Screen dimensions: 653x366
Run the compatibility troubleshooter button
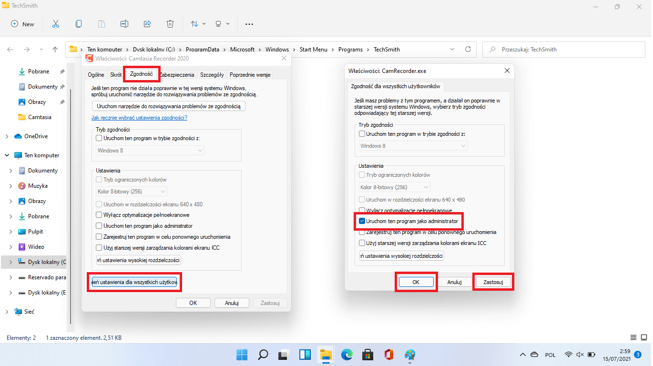pos(169,106)
